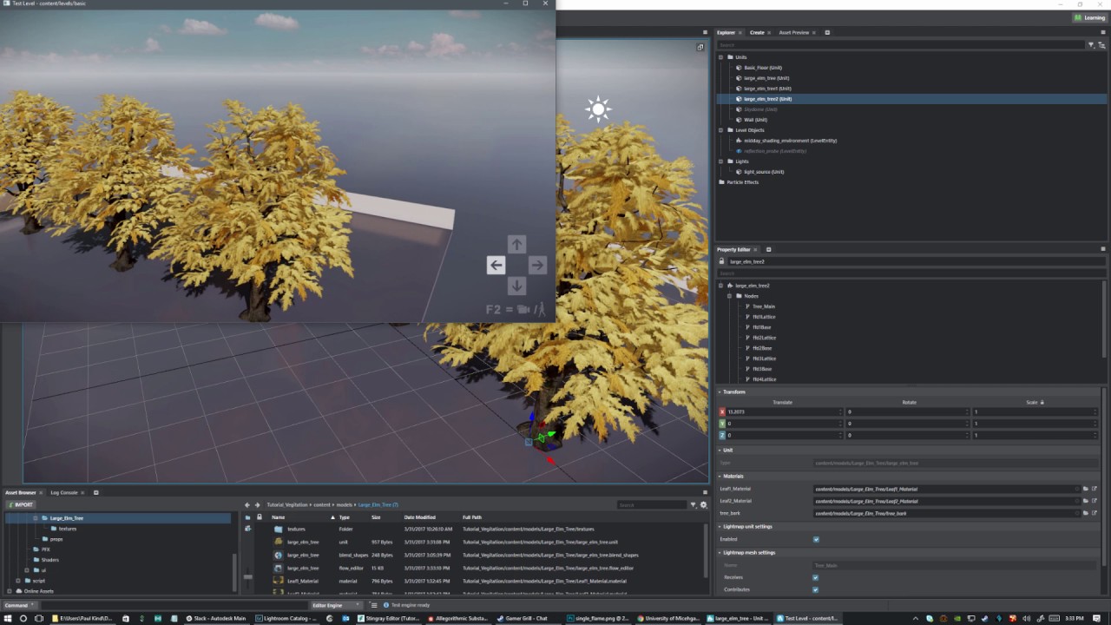Click the models breadcrumb link

click(x=345, y=504)
